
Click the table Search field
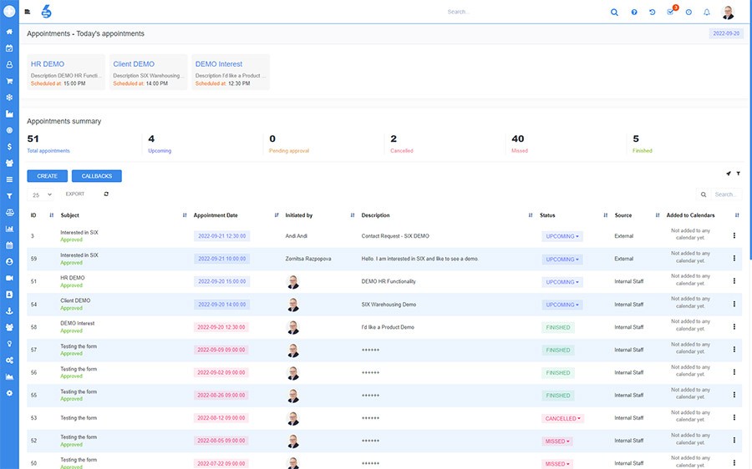coord(726,194)
